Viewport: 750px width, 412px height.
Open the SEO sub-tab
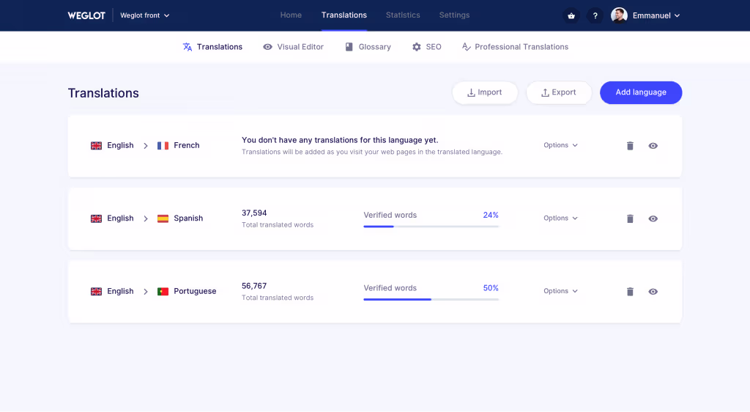(x=427, y=47)
